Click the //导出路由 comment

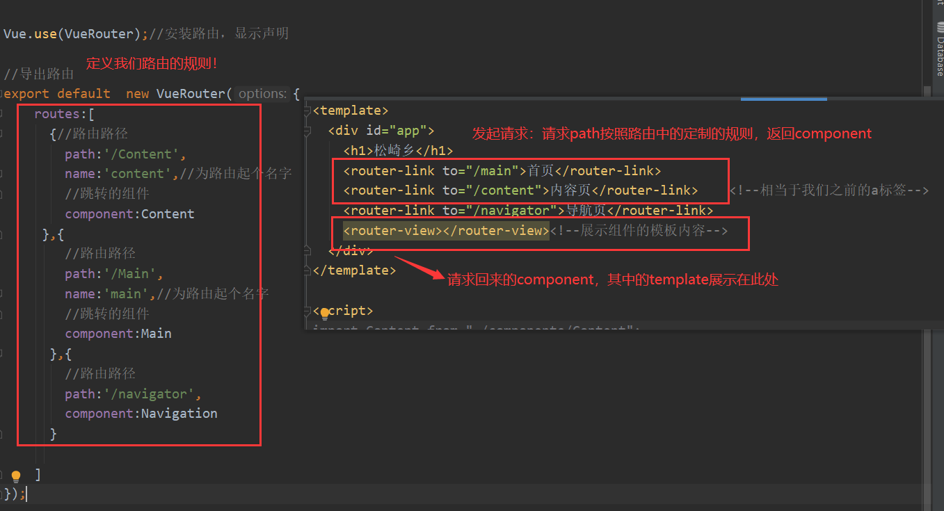[x=39, y=74]
